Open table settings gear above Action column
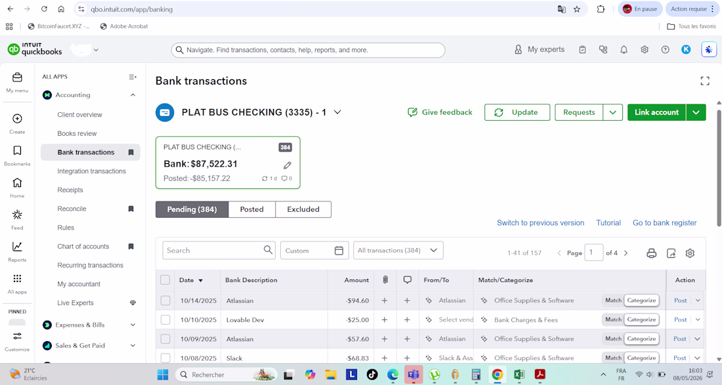722x385 pixels. (x=690, y=253)
